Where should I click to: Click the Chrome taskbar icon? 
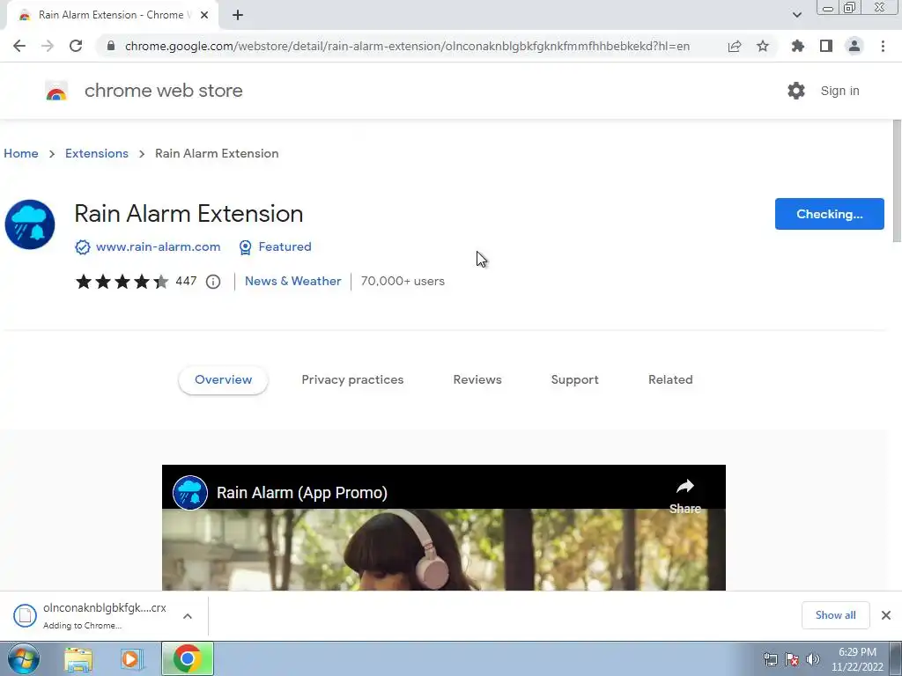tap(188, 658)
